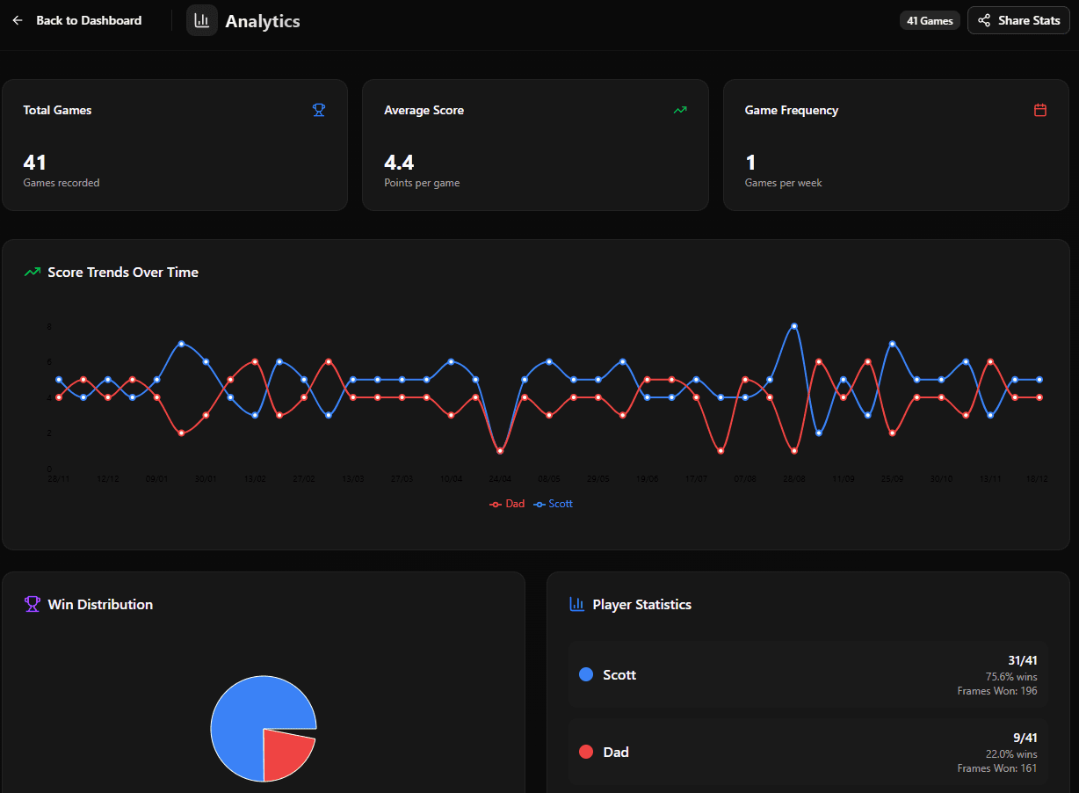Click the Analytics bar chart icon
Image resolution: width=1079 pixels, height=793 pixels.
pos(202,20)
